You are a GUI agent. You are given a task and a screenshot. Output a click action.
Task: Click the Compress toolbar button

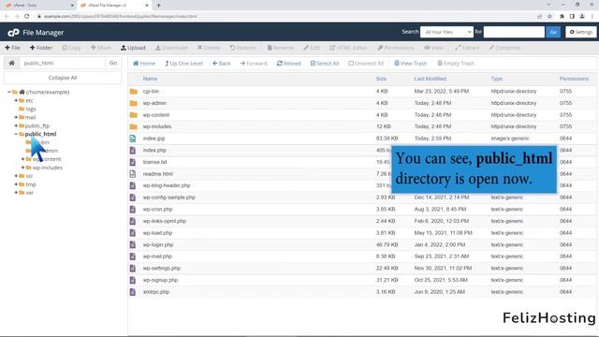504,48
